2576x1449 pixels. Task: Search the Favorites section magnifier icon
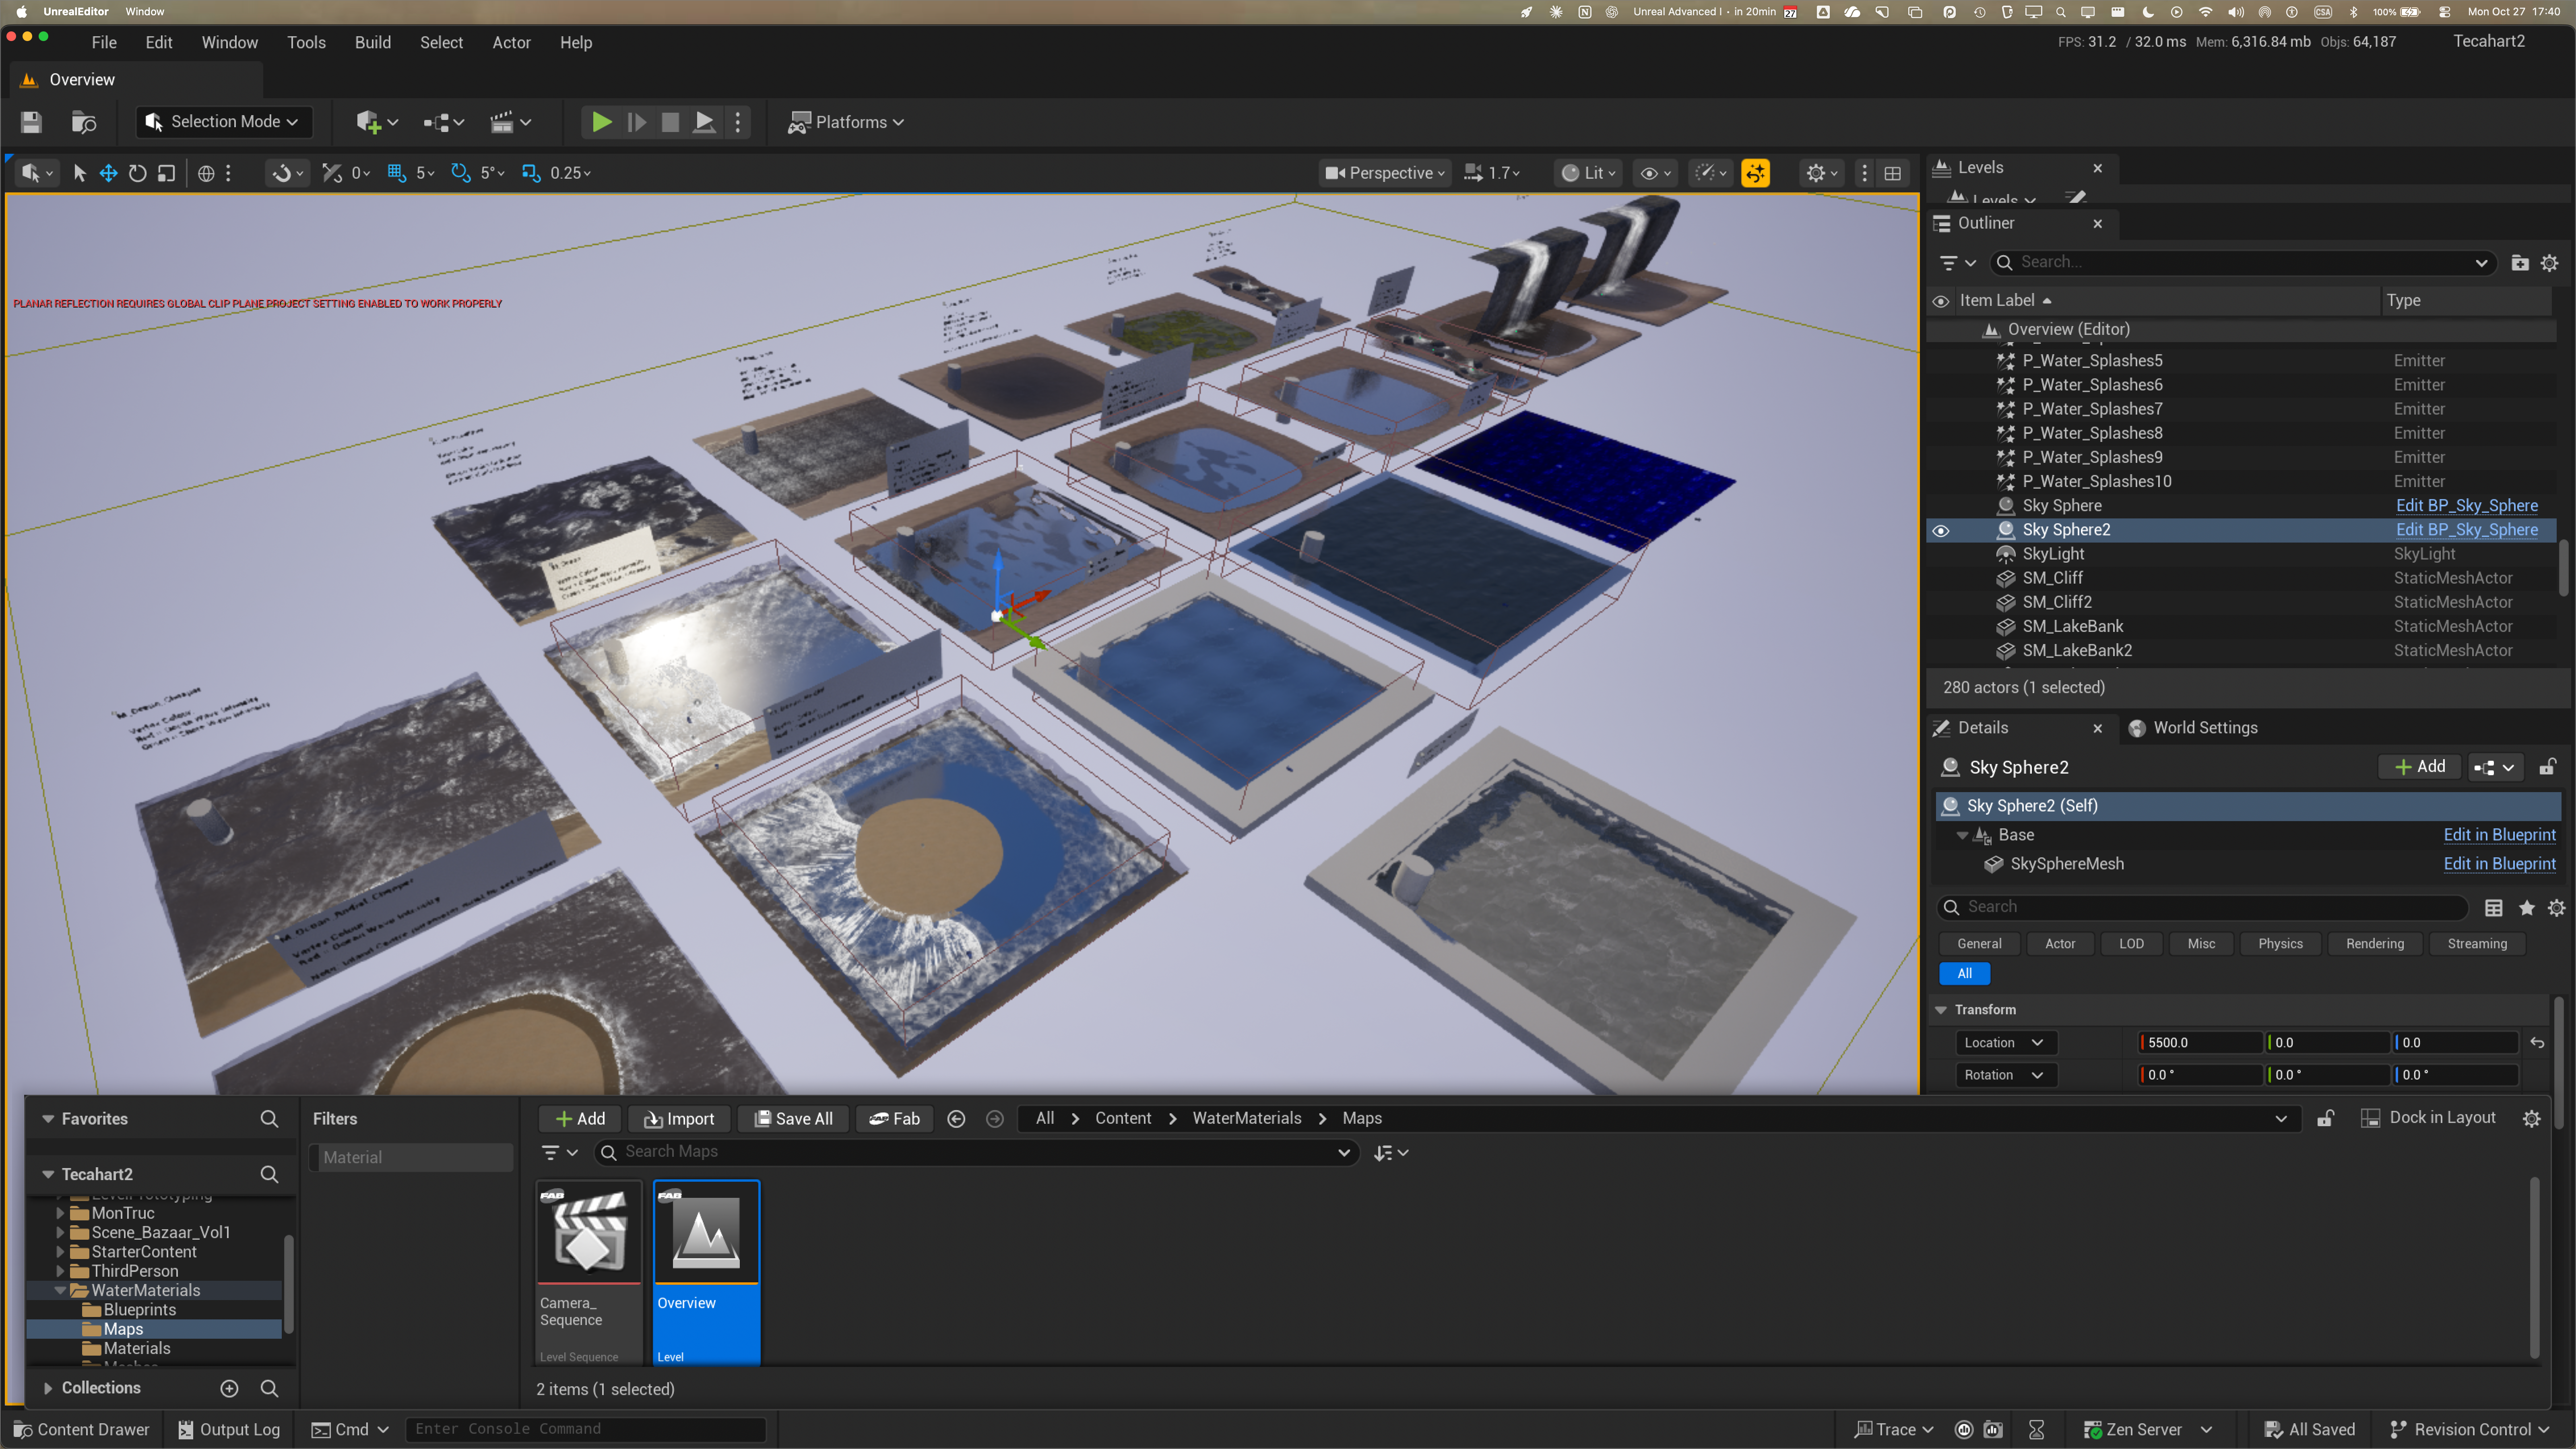click(x=269, y=1119)
